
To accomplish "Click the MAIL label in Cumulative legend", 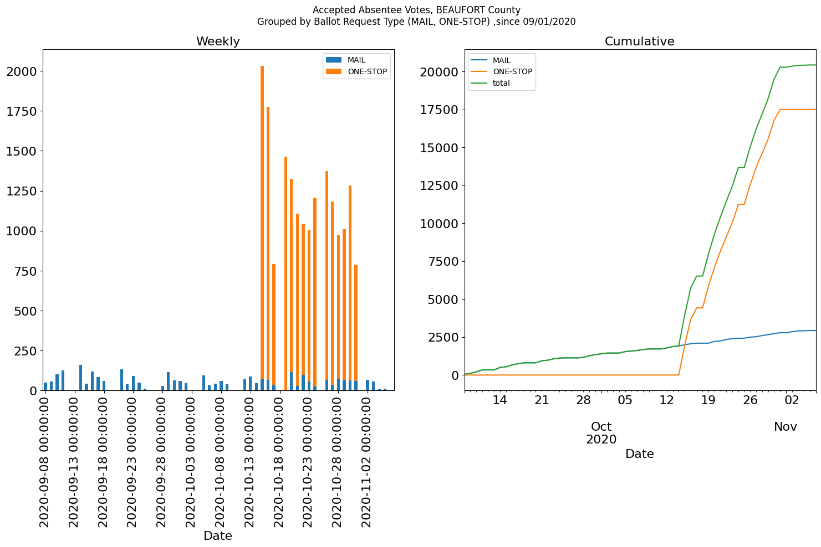I will (x=502, y=60).
